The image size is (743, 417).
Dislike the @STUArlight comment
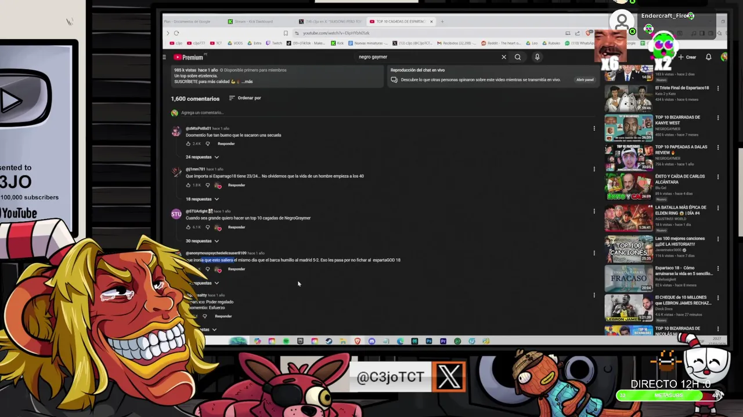[207, 227]
